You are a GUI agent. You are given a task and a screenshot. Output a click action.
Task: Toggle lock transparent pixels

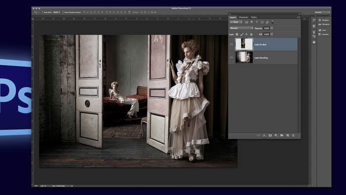pyautogui.click(x=237, y=34)
